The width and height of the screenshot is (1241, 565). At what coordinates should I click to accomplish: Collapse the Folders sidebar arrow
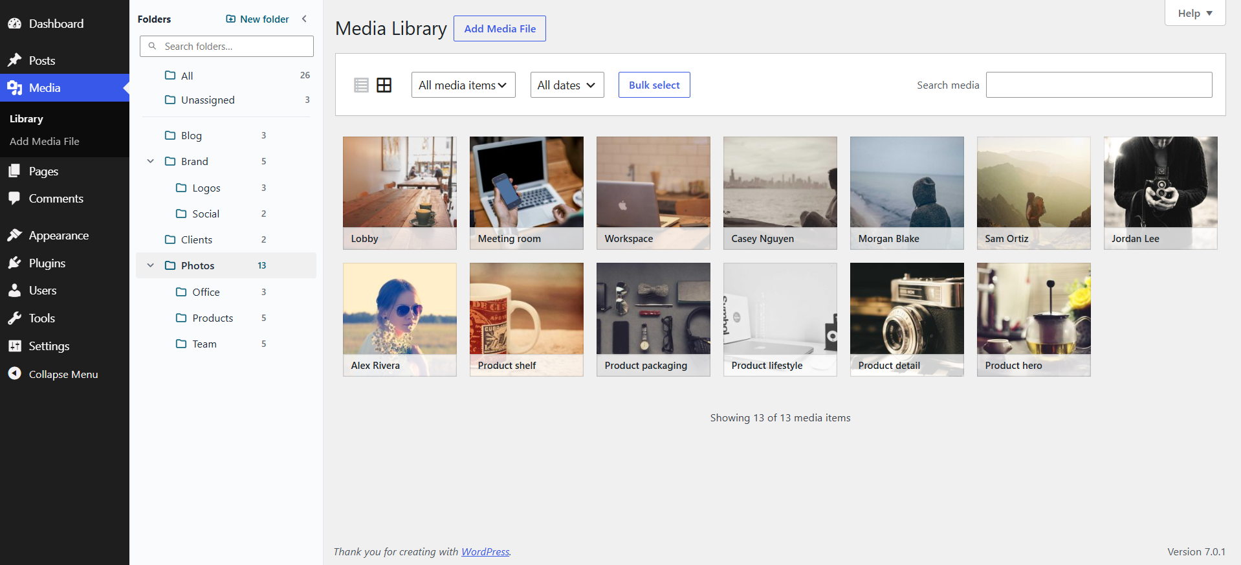(x=304, y=19)
